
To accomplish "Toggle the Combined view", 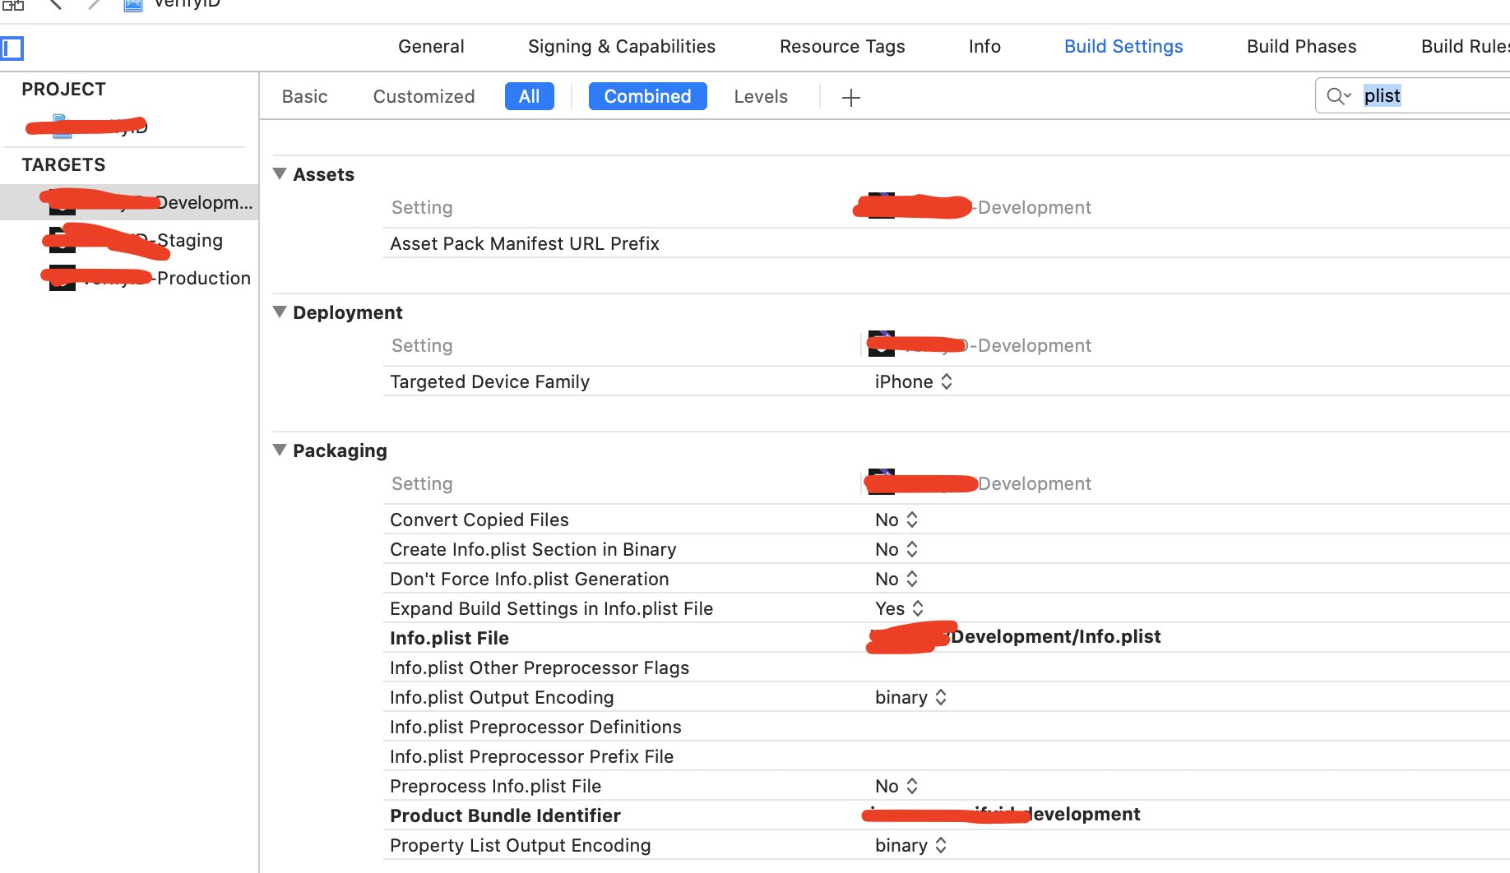I will tap(647, 96).
